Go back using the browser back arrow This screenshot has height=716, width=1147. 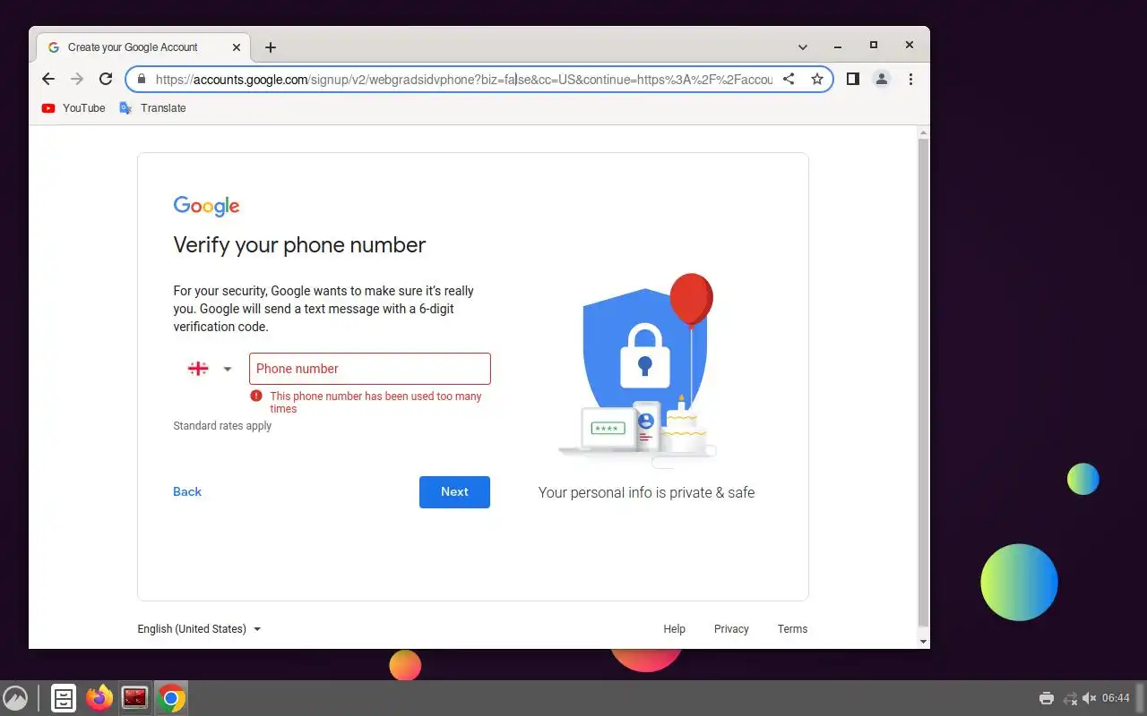(48, 79)
